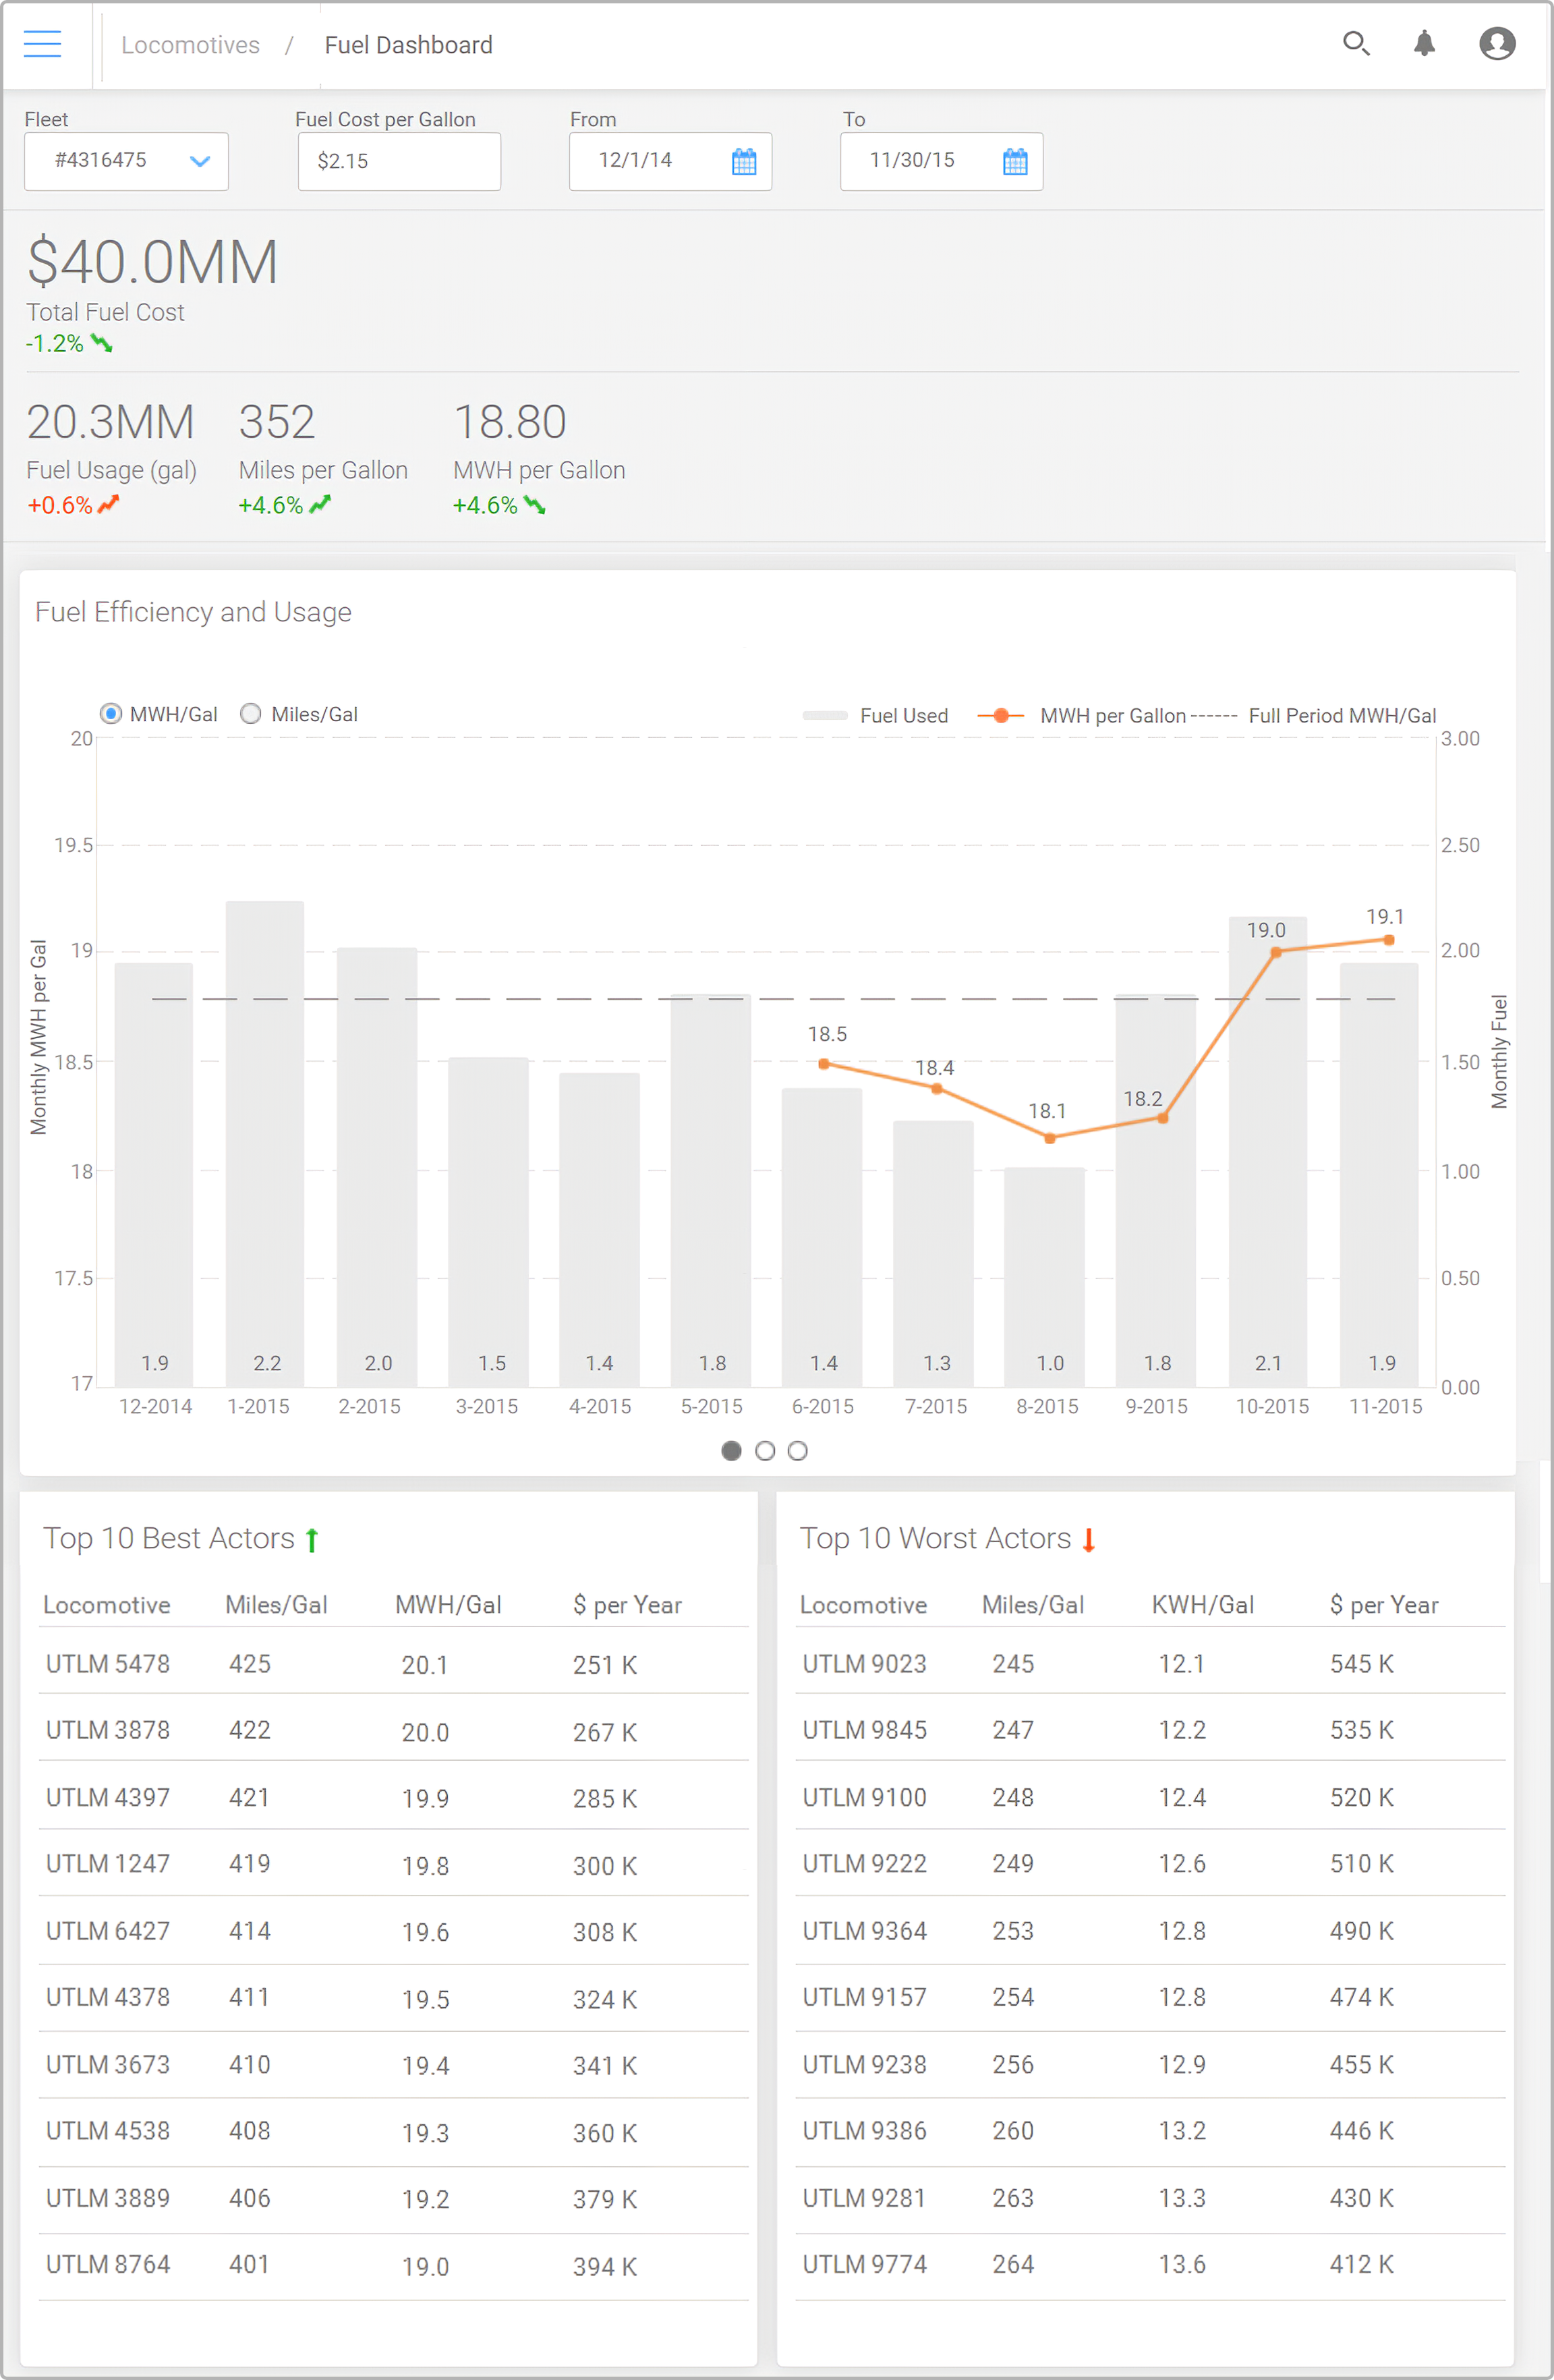The width and height of the screenshot is (1554, 2380).
Task: Open the UTLM 9023 locomotive row
Action: pyautogui.click(x=864, y=1664)
